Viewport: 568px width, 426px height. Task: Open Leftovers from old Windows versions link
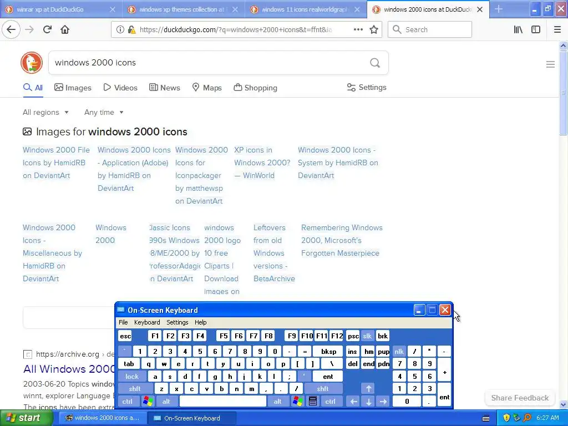click(274, 253)
